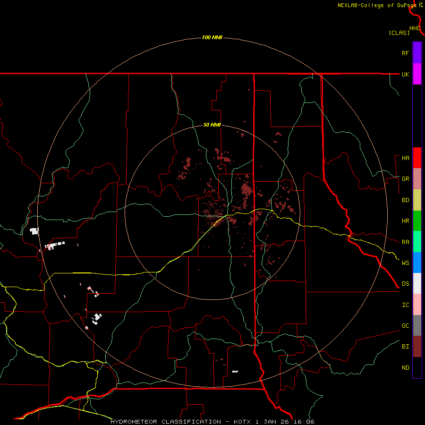The image size is (425, 425).
Task: Click the UK legend label
Action: point(405,74)
